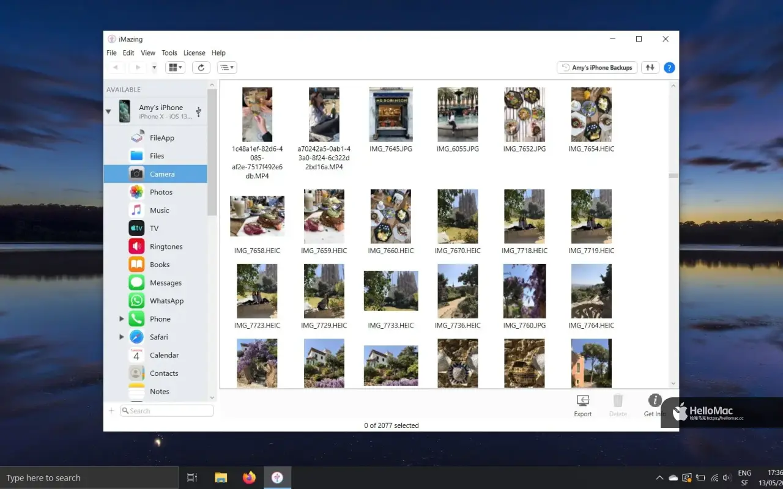The width and height of the screenshot is (783, 489).
Task: Select the IMG_7733.HEIC thumbnail
Action: [391, 291]
